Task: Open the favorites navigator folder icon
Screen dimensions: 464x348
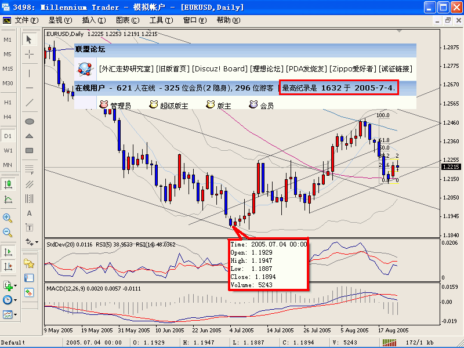Action: (x=29, y=263)
